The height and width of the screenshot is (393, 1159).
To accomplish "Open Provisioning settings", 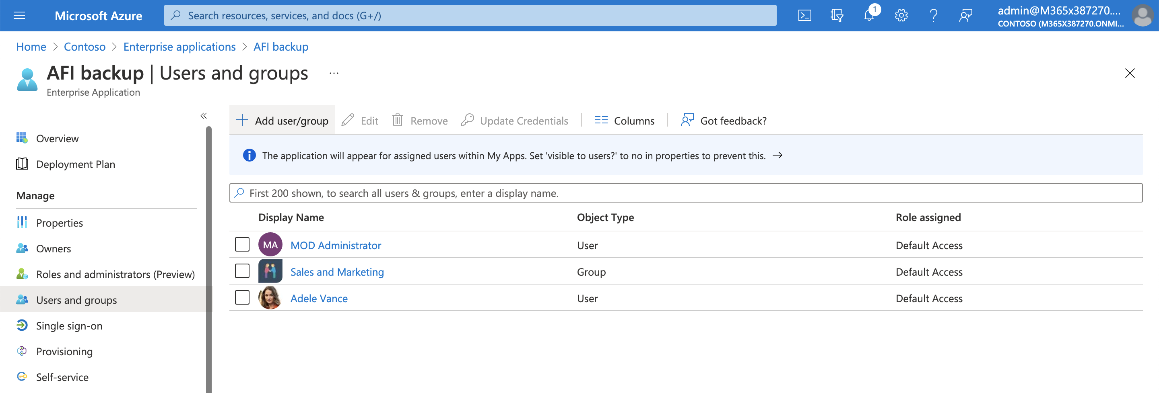I will point(64,351).
